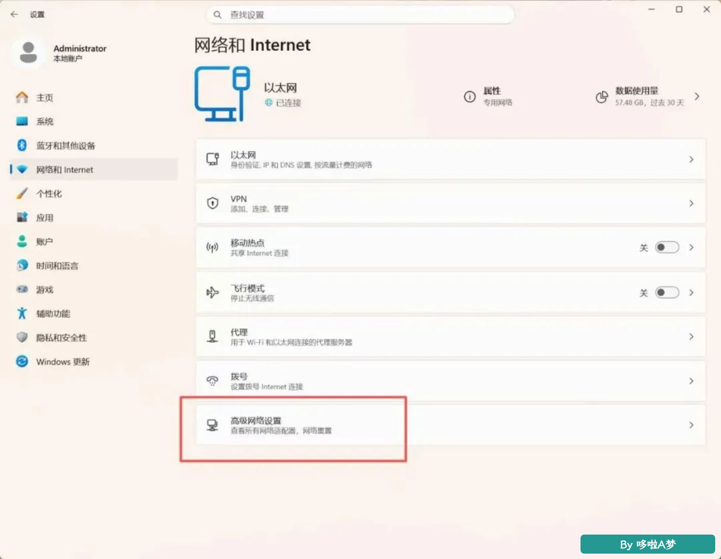Click the 时间和语言 globe clock icon
Image resolution: width=721 pixels, height=559 pixels.
point(22,265)
